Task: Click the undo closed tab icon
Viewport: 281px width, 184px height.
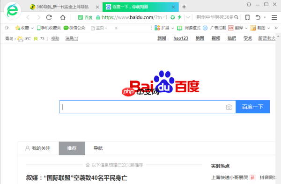Action: tap(258, 17)
